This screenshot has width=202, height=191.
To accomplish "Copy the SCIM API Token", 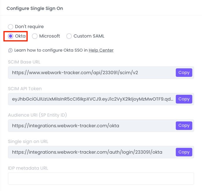I will click(x=184, y=99).
